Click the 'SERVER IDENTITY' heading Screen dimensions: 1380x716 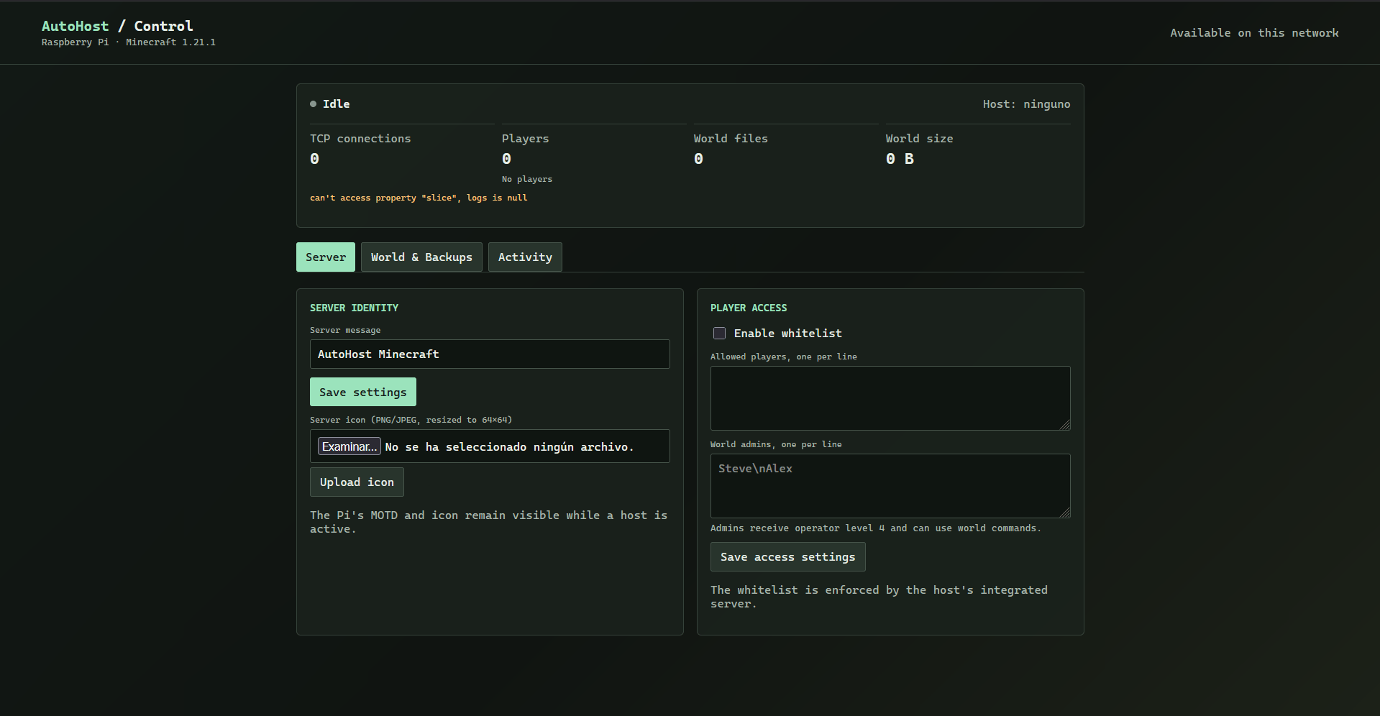click(x=354, y=308)
